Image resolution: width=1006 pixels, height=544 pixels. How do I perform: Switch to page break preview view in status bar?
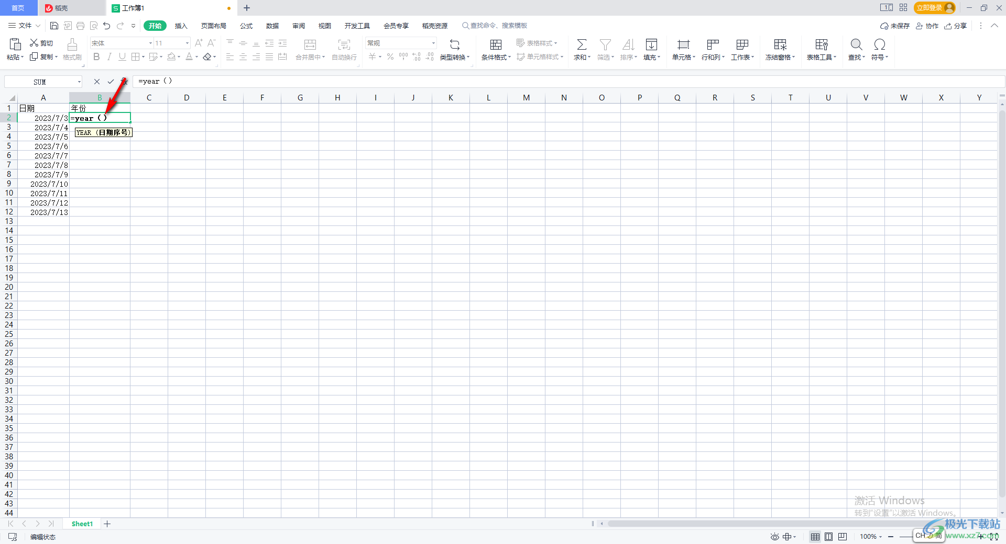(843, 537)
